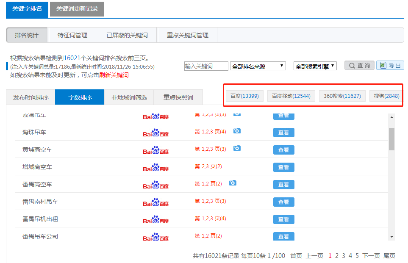Click the keyword text 增城高空车

pyautogui.click(x=37, y=167)
